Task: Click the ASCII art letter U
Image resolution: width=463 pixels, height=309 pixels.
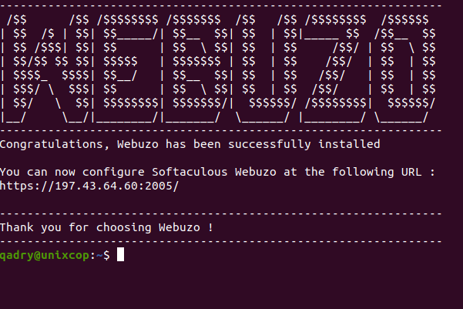Action: pyautogui.click(x=264, y=69)
